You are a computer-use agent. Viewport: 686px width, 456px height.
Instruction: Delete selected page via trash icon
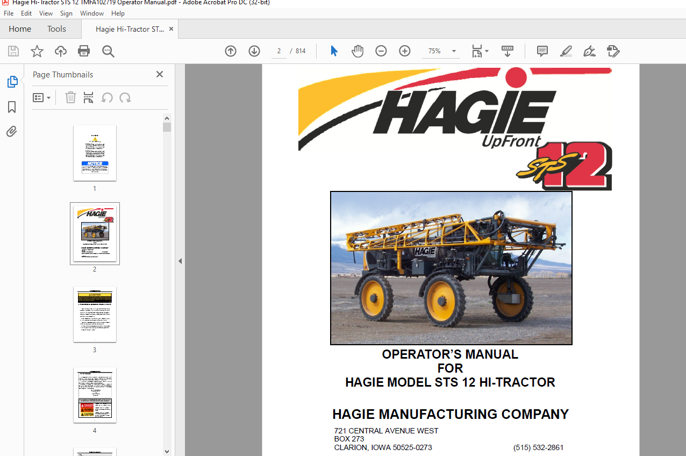click(x=70, y=98)
